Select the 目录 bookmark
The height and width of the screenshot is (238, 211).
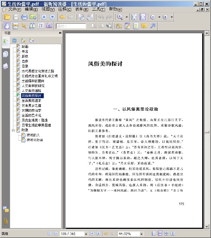click(25, 66)
